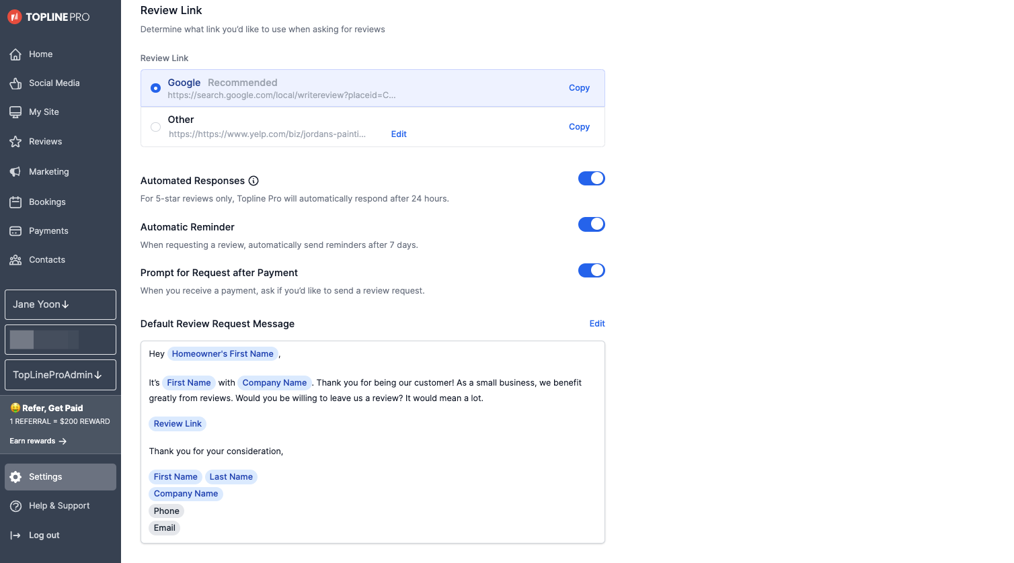
Task: Click the Email tag in message
Action: coord(164,528)
